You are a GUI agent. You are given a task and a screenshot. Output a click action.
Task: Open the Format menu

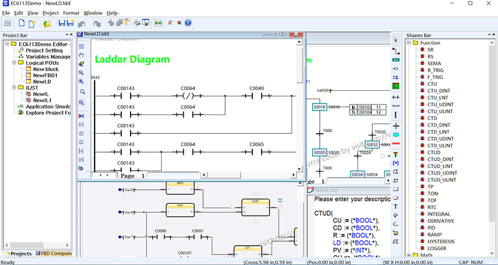click(x=71, y=13)
